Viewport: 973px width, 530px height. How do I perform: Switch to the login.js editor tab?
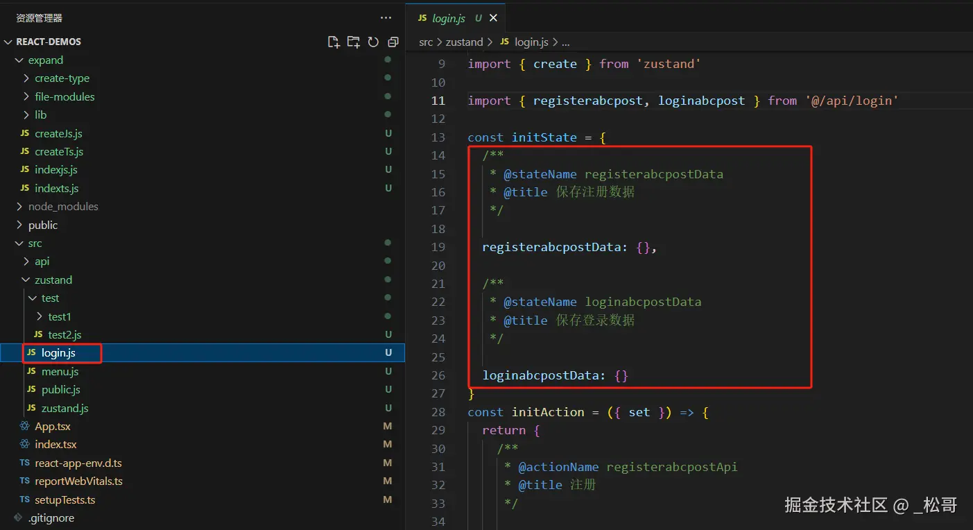448,19
